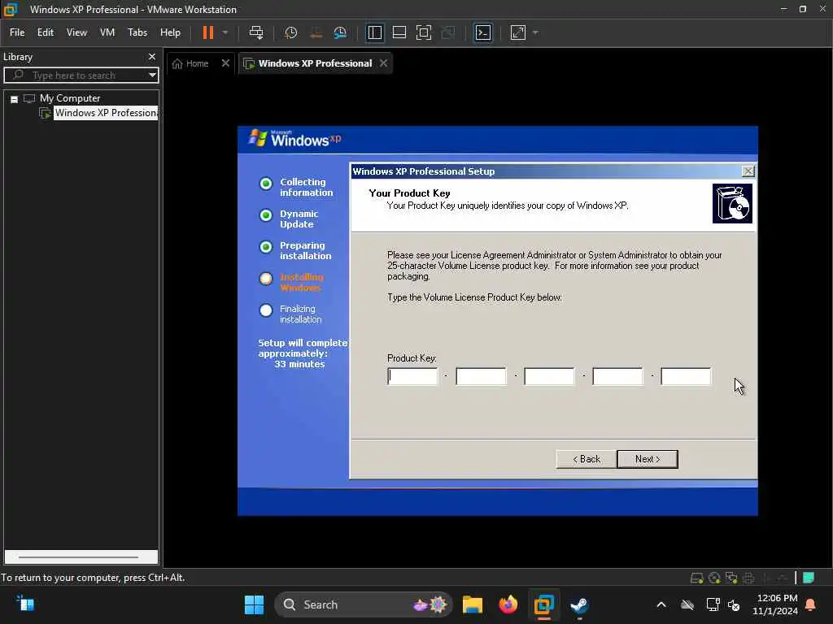
Task: Take a snapshot of this virtual machine
Action: (x=290, y=32)
